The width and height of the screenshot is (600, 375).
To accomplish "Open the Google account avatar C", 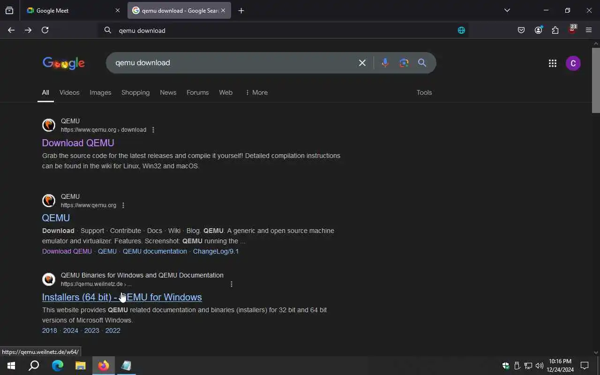I will click(x=573, y=63).
